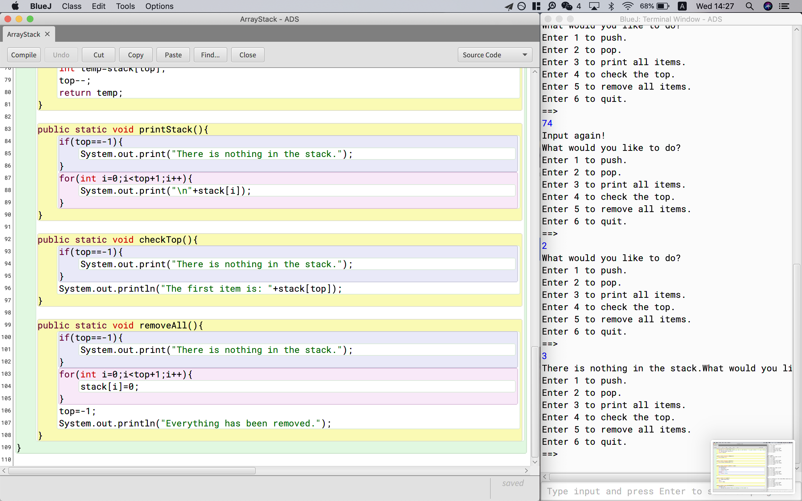The width and height of the screenshot is (802, 501).
Task: Open the Apple menu
Action: pyautogui.click(x=15, y=6)
